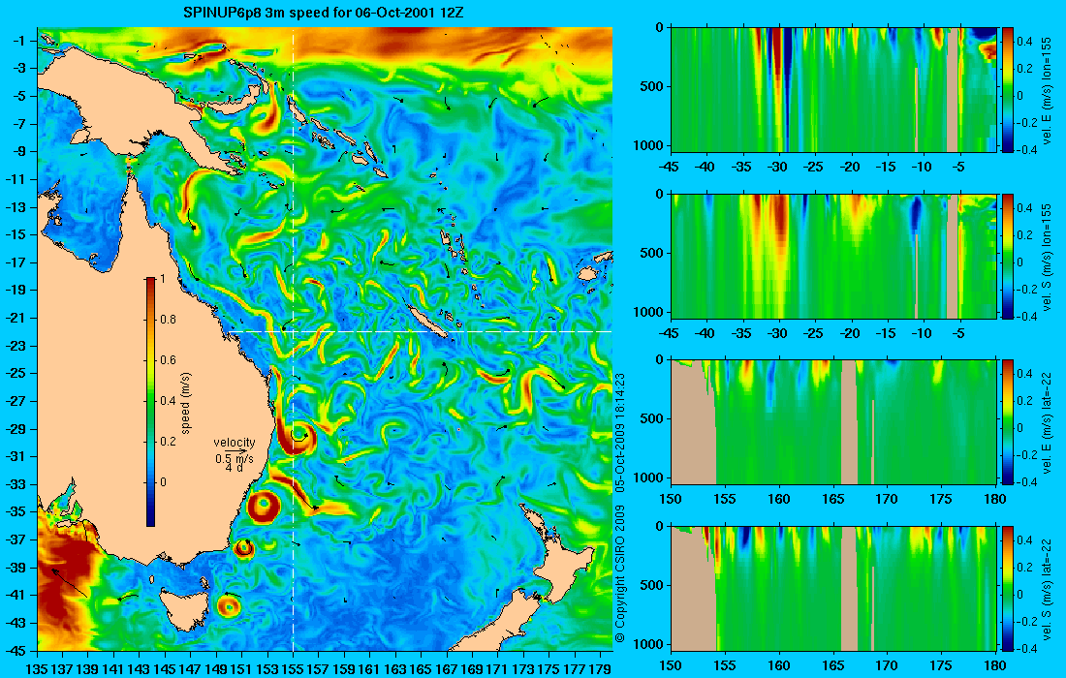Click the '-21' tick on the main map latitude axis
The height and width of the screenshot is (678, 1066).
pyautogui.click(x=16, y=318)
